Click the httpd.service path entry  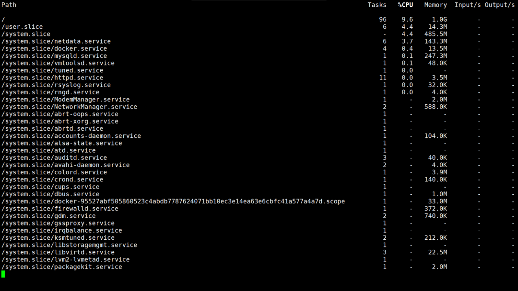point(52,78)
